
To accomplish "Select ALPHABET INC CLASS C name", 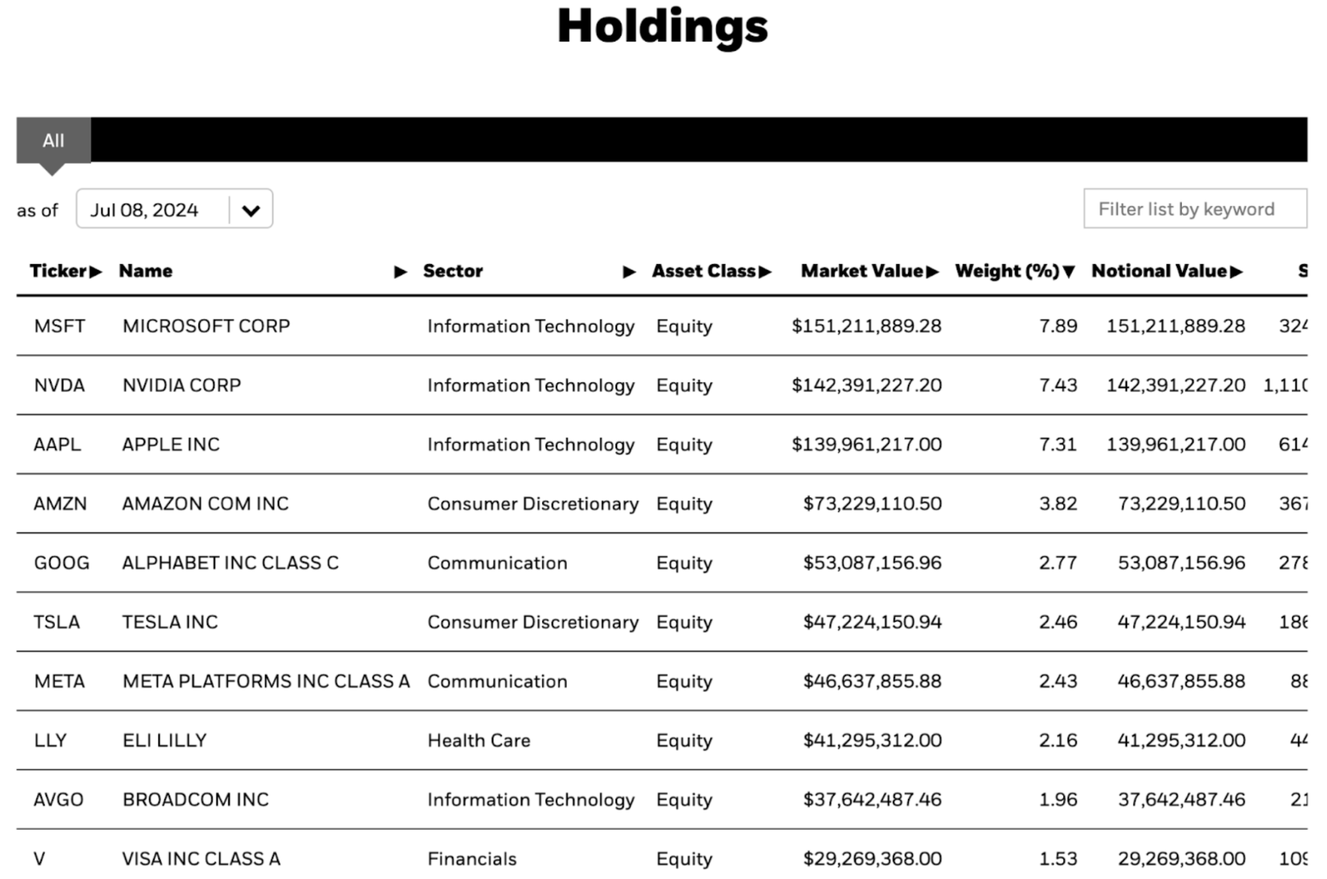I will click(x=230, y=564).
